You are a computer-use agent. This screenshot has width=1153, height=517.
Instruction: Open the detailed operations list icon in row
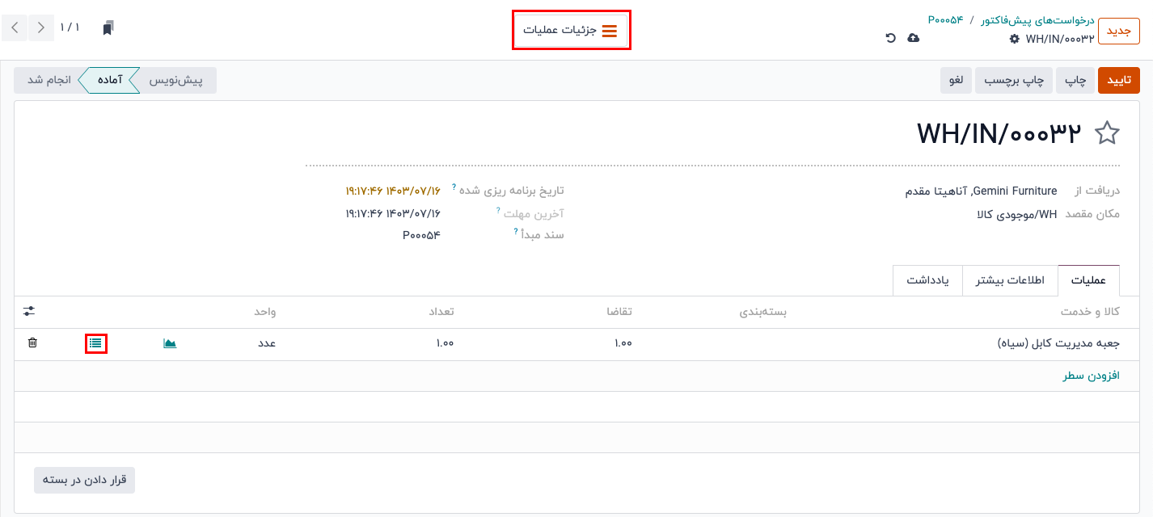96,343
